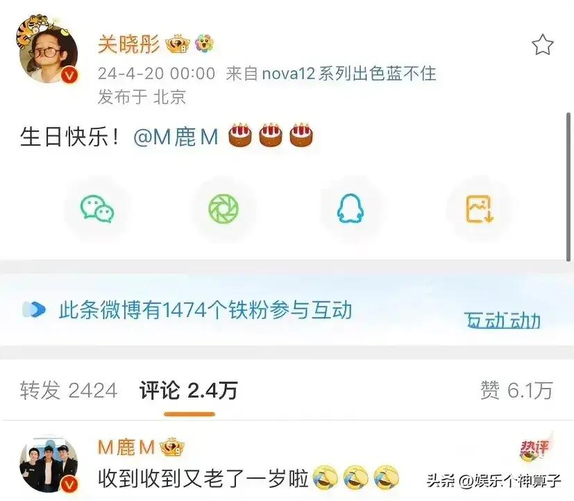Open M鹿M commenter's avatar photo
This screenshot has height=501, width=574.
[49, 464]
